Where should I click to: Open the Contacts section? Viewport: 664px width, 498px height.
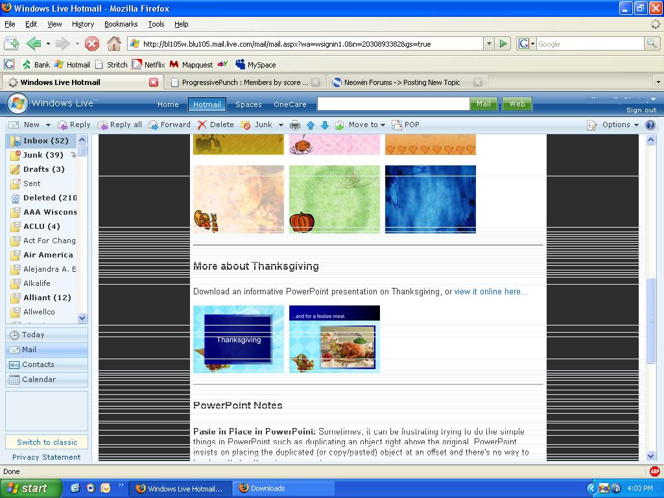tap(47, 364)
